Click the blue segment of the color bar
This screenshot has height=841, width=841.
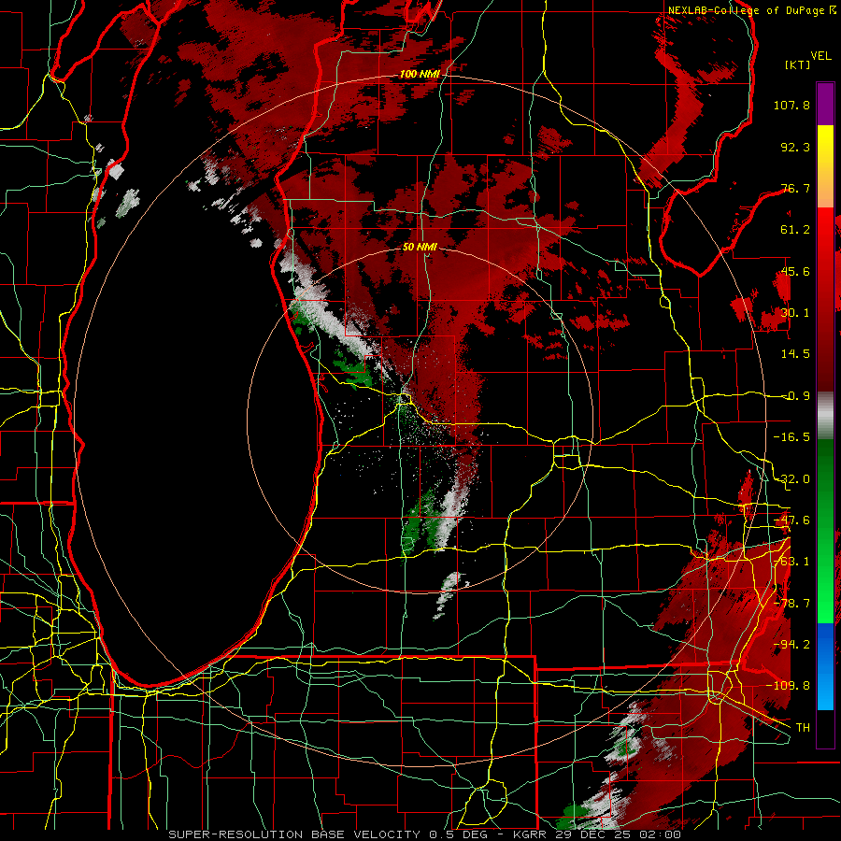pyautogui.click(x=825, y=666)
